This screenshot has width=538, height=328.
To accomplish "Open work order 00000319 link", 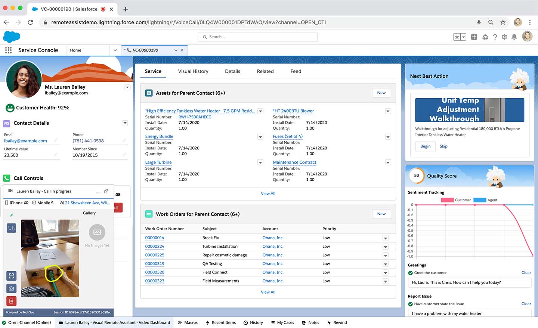I will pos(155,264).
